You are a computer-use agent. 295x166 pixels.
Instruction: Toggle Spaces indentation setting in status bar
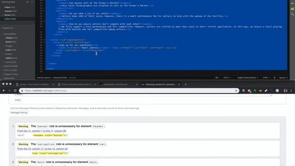283,77
